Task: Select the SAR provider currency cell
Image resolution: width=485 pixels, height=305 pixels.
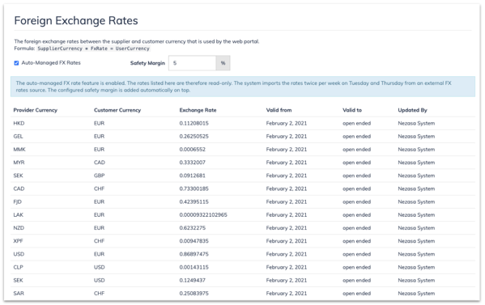Action: point(19,293)
